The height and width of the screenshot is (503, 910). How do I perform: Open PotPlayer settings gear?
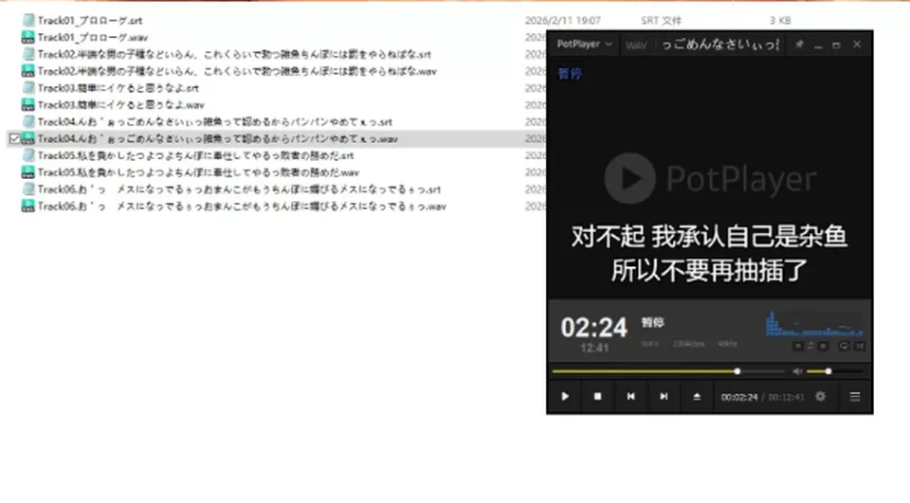(820, 397)
